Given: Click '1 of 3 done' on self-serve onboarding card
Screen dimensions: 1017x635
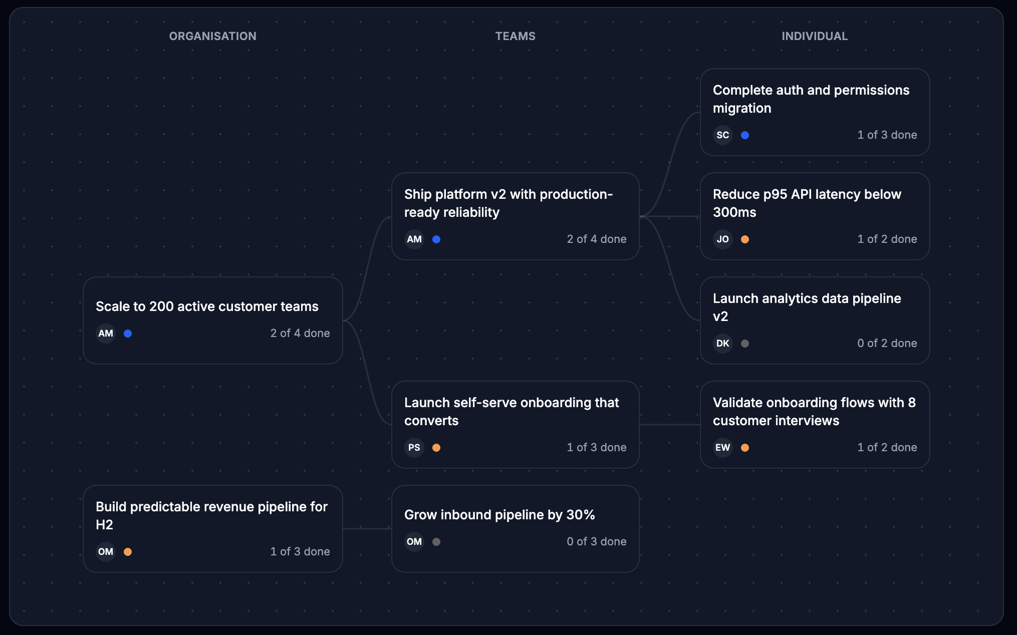Looking at the screenshot, I should point(597,448).
